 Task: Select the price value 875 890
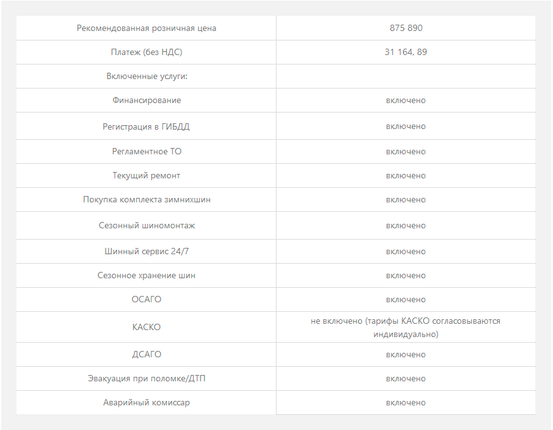click(x=406, y=28)
